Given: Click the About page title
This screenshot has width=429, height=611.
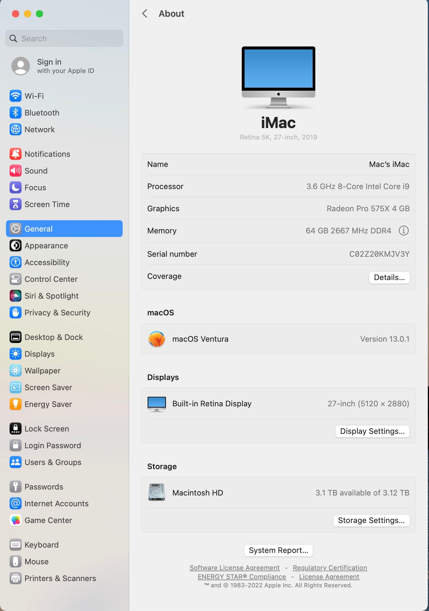Looking at the screenshot, I should [171, 13].
